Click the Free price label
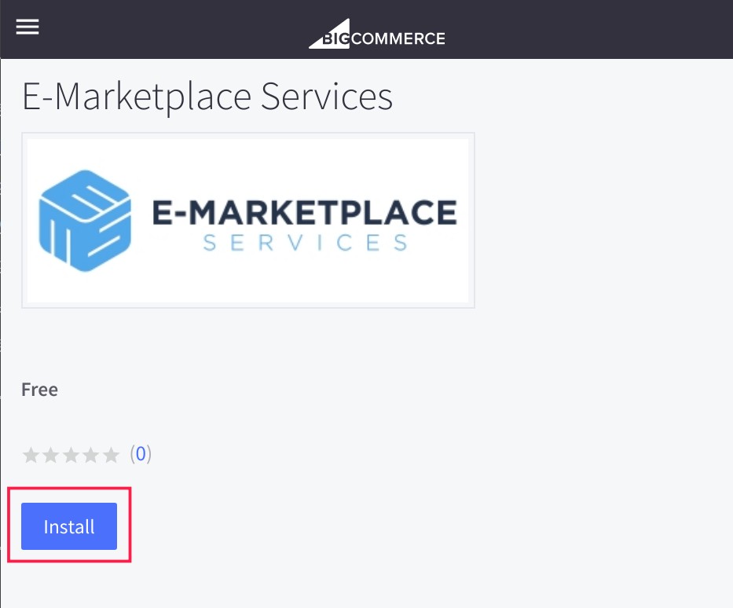 [40, 390]
